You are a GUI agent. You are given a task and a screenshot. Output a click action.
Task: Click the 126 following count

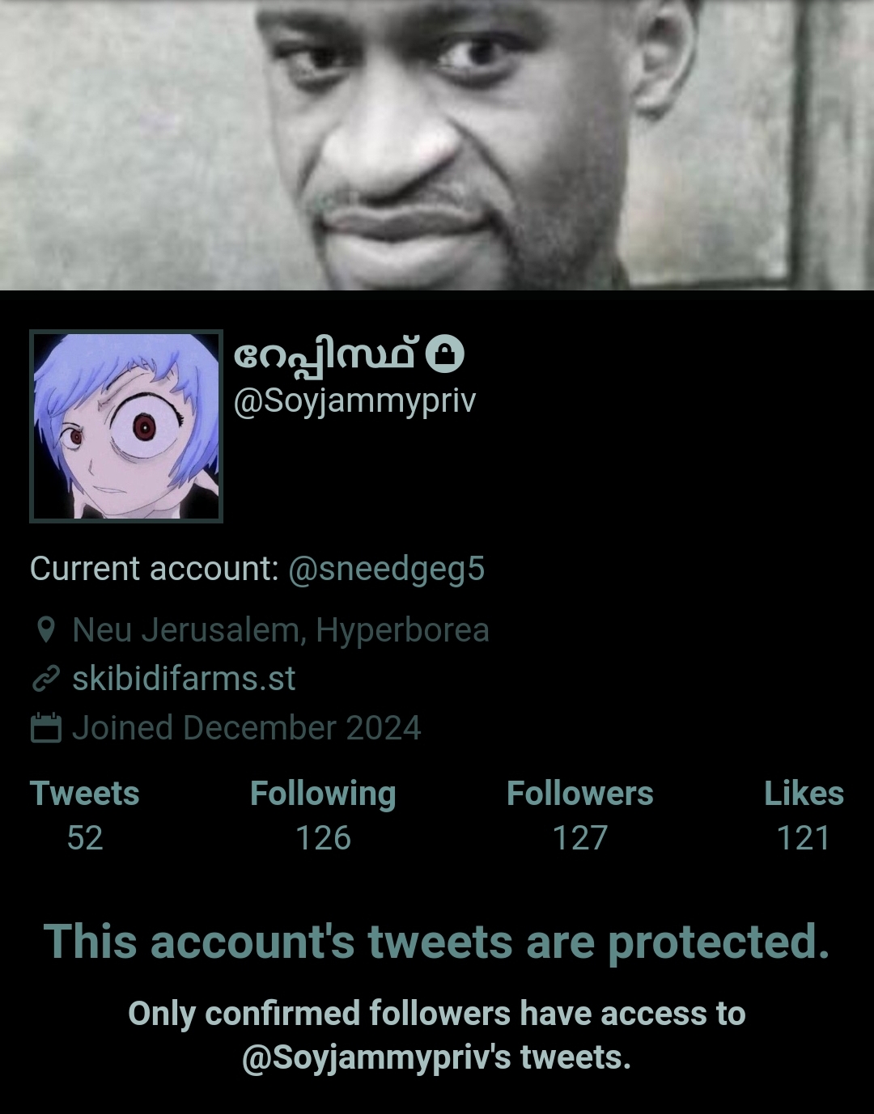pos(323,838)
